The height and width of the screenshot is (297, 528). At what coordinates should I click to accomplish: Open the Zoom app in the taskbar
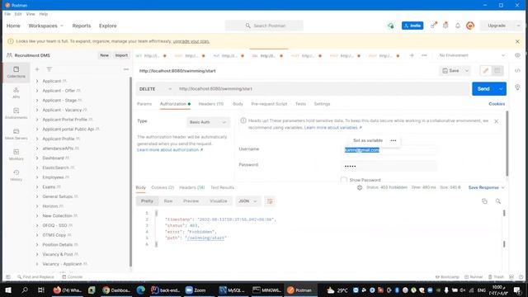pyautogui.click(x=196, y=290)
